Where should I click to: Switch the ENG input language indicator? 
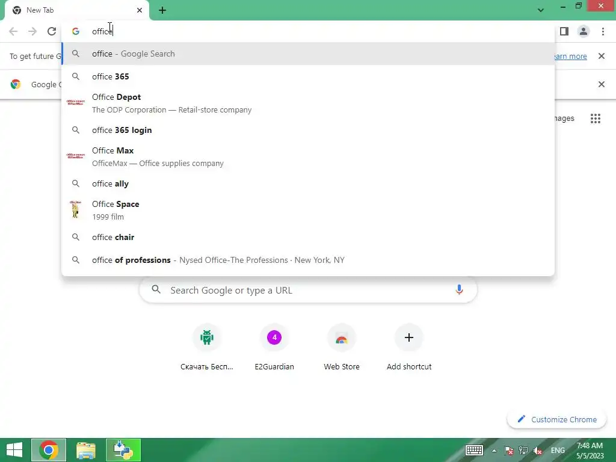click(558, 451)
